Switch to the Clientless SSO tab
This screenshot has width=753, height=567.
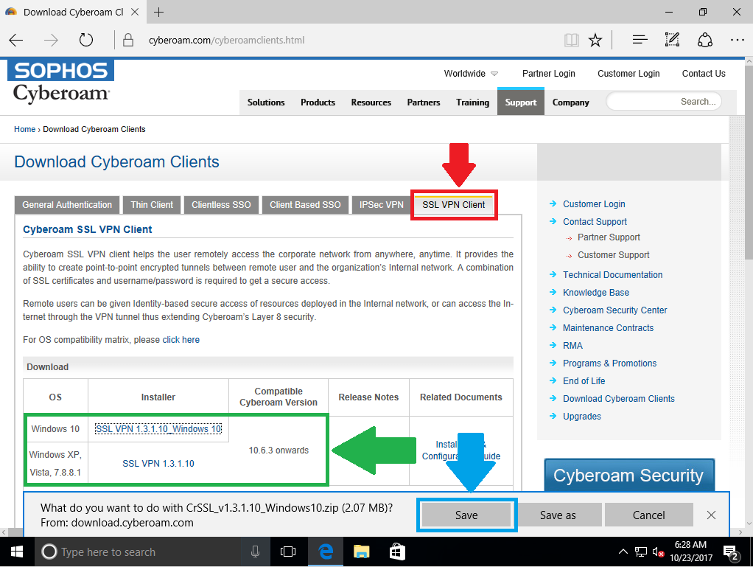point(221,205)
